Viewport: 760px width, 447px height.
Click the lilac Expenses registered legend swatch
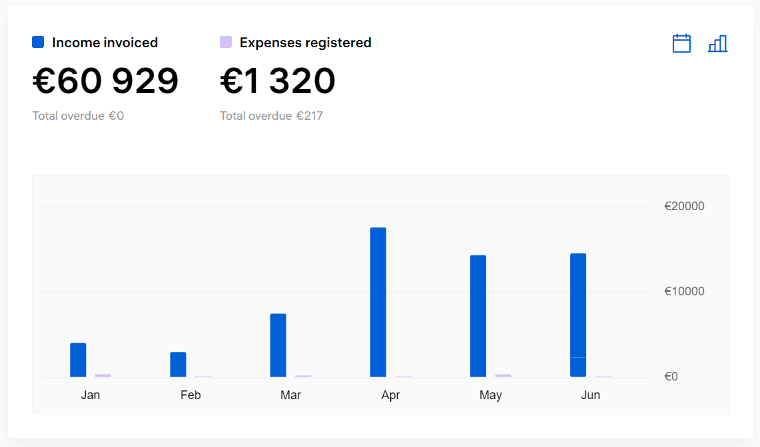(x=225, y=42)
